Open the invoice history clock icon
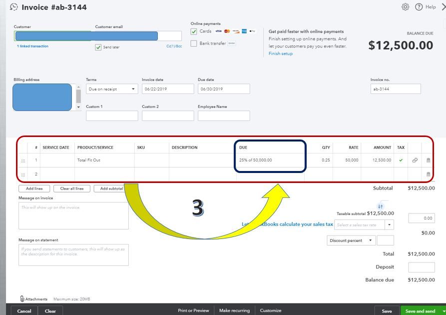Image resolution: width=446 pixels, height=315 pixels. point(13,7)
